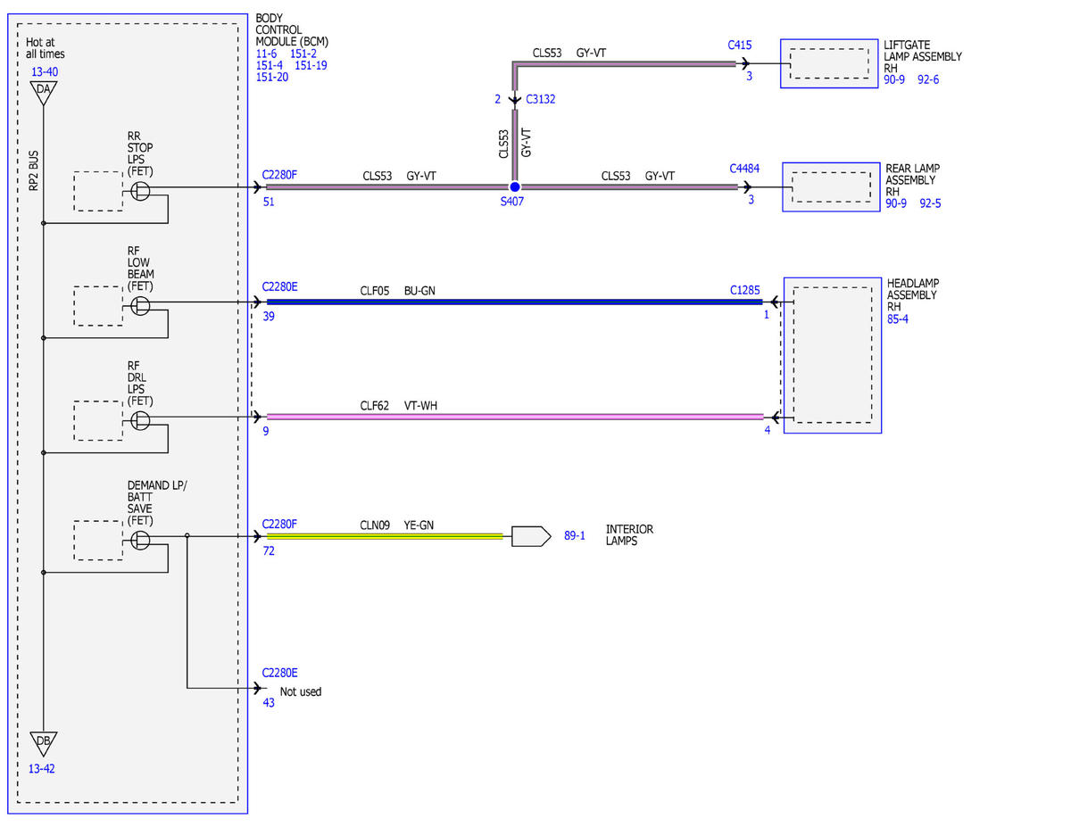The height and width of the screenshot is (827, 1071).
Task: Click the C3132 connector link
Action: click(x=541, y=99)
